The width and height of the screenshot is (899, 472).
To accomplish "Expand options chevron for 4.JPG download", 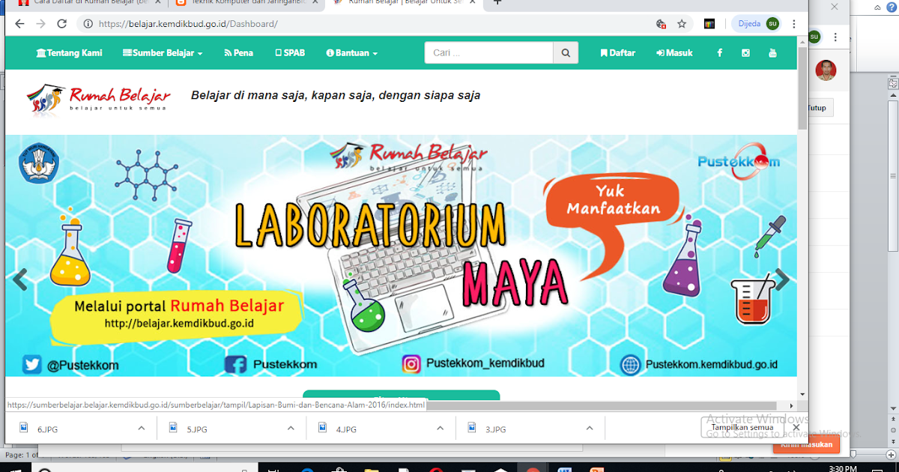I will 441,429.
